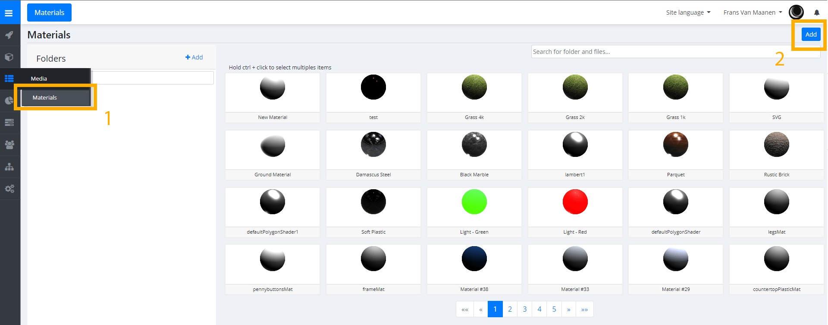Image resolution: width=828 pixels, height=325 pixels.
Task: Select the Light - Red material
Action: pos(575,212)
